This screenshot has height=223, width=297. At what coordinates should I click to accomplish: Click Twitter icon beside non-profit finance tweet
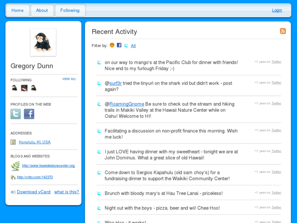99,131
